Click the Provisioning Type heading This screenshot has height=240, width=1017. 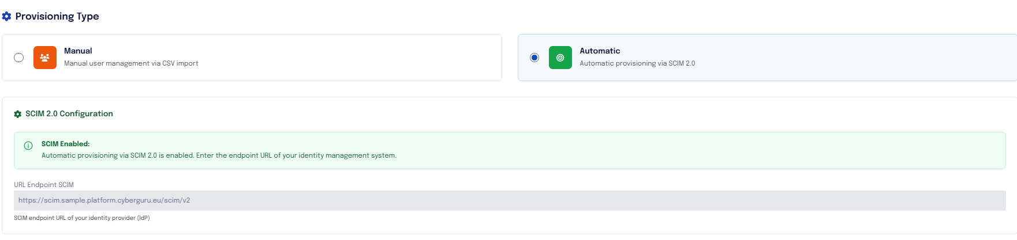pos(57,16)
